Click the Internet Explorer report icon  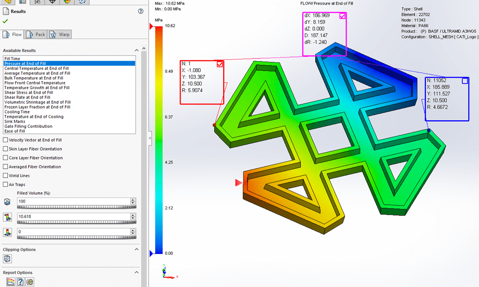(x=30, y=282)
